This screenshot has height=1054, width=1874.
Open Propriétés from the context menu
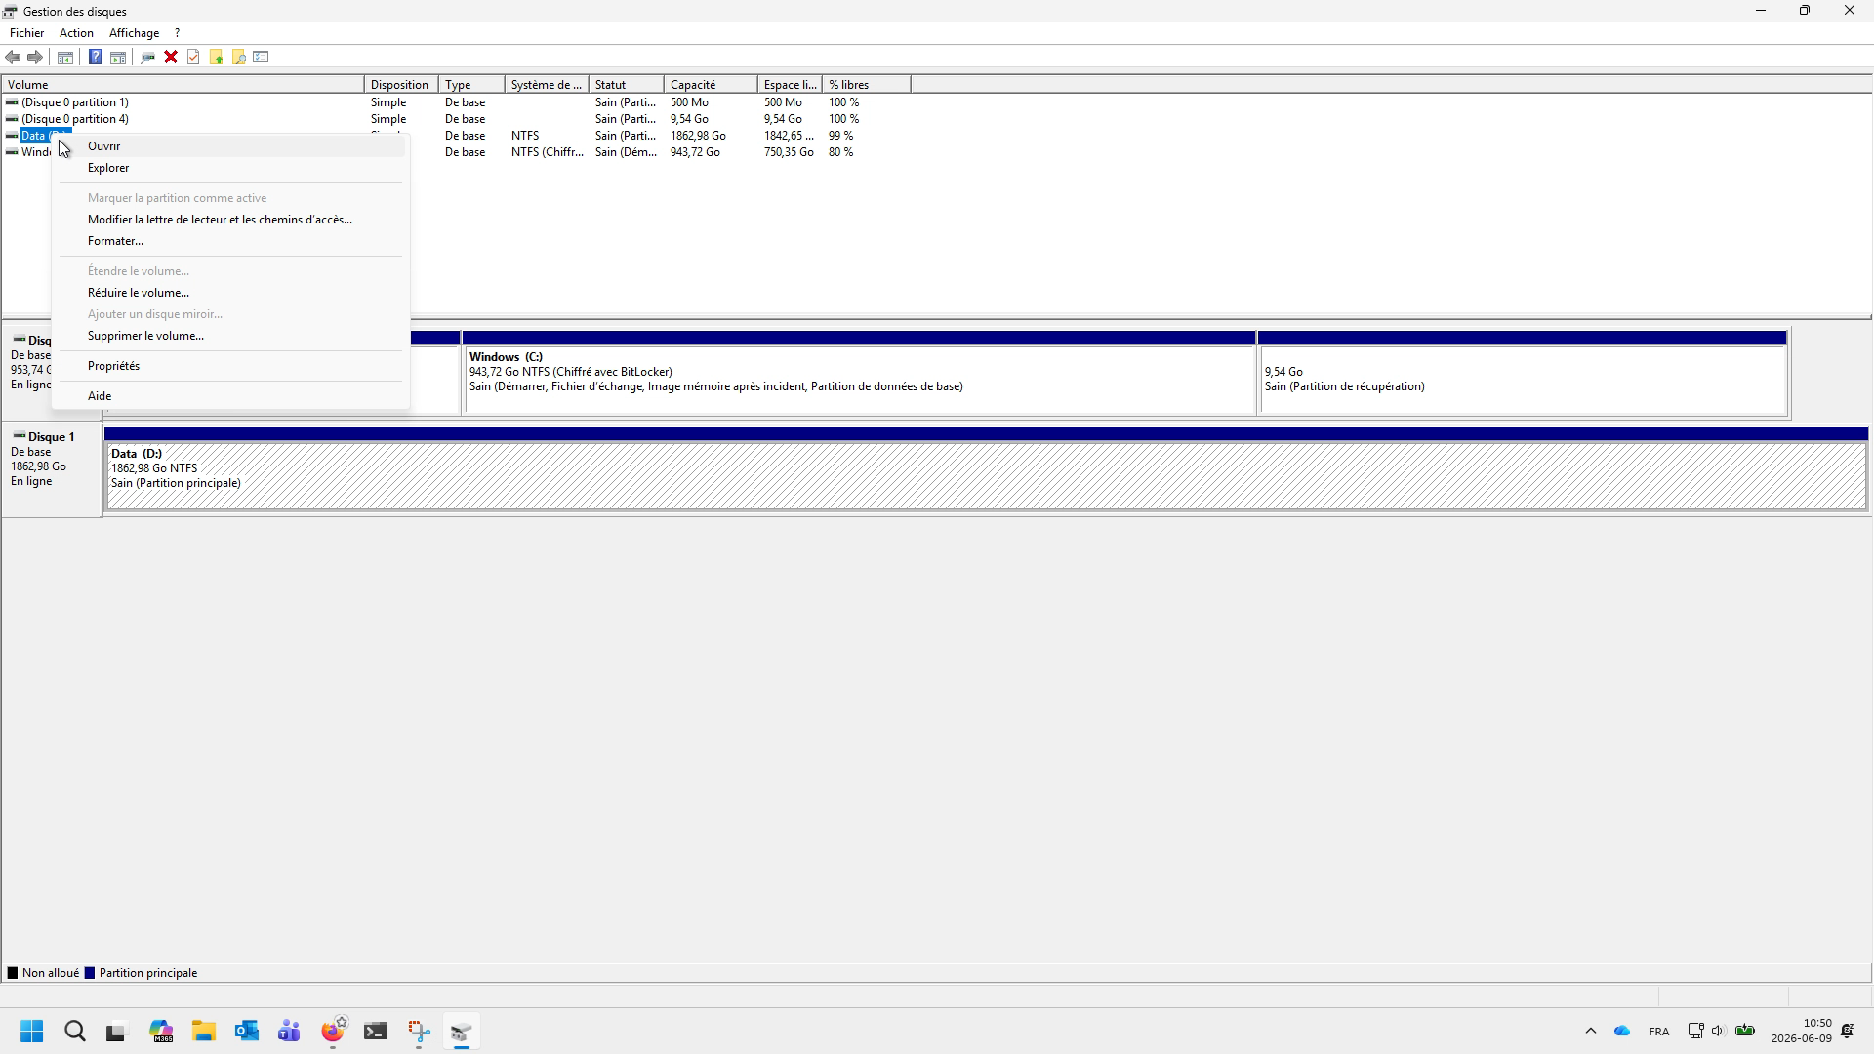(x=230, y=366)
